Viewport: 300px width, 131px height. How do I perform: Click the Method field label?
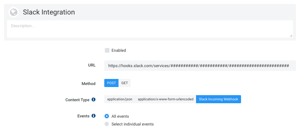click(x=89, y=84)
